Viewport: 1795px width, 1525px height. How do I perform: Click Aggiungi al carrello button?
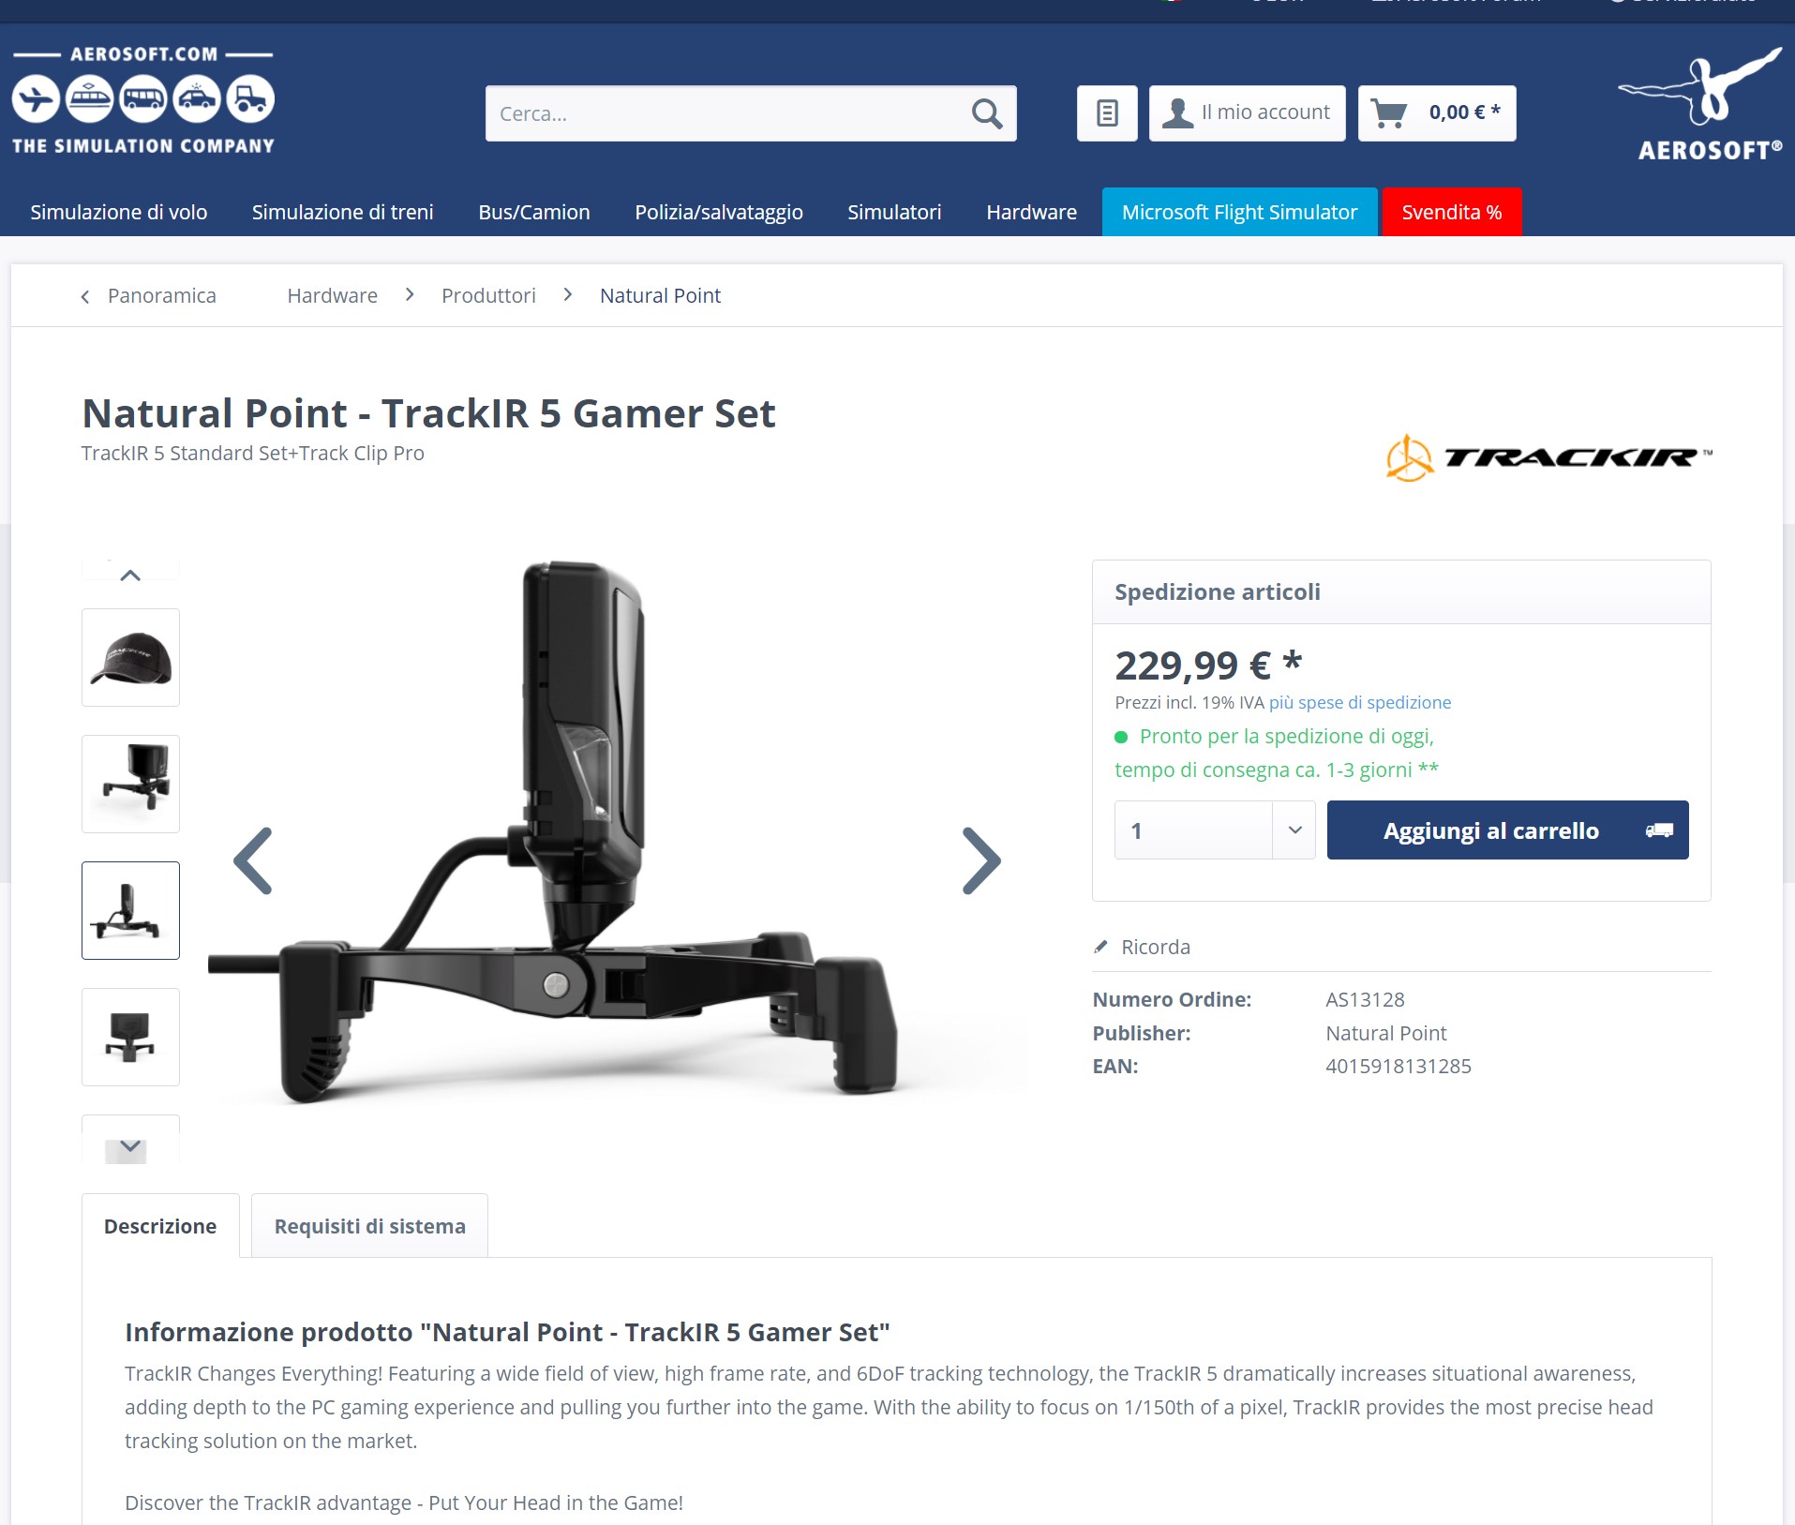click(1507, 830)
